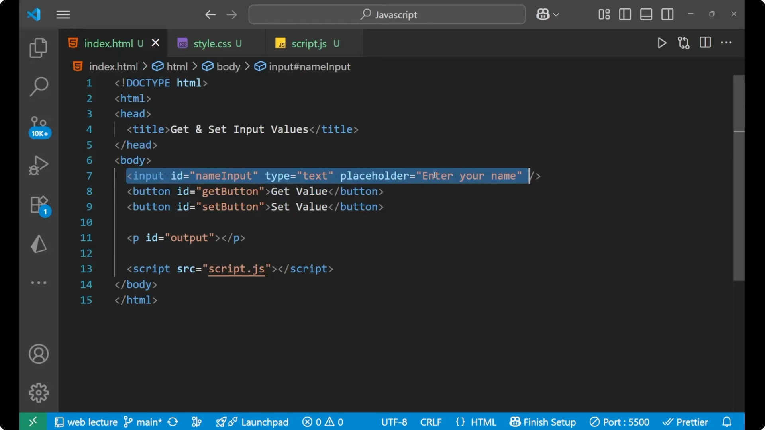The image size is (765, 430).
Task: Run the file with the play button
Action: click(x=662, y=43)
